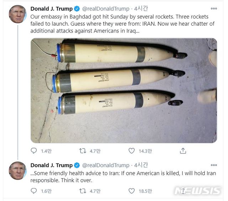Open the 4시간 timestamp on second tweet
228x201 pixels.
[x=141, y=165]
